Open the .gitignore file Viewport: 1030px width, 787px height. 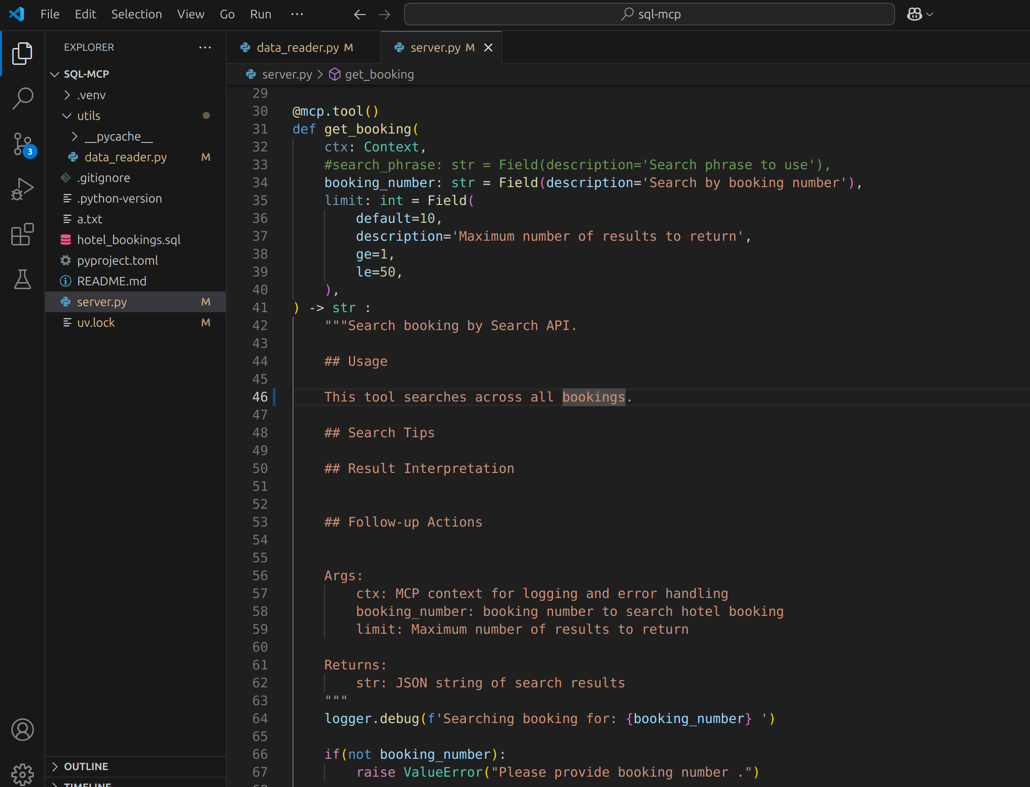(135, 178)
